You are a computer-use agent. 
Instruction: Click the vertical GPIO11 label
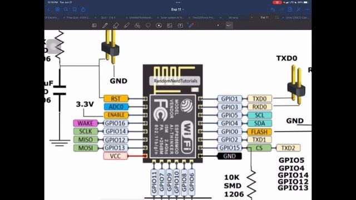pos(154,183)
